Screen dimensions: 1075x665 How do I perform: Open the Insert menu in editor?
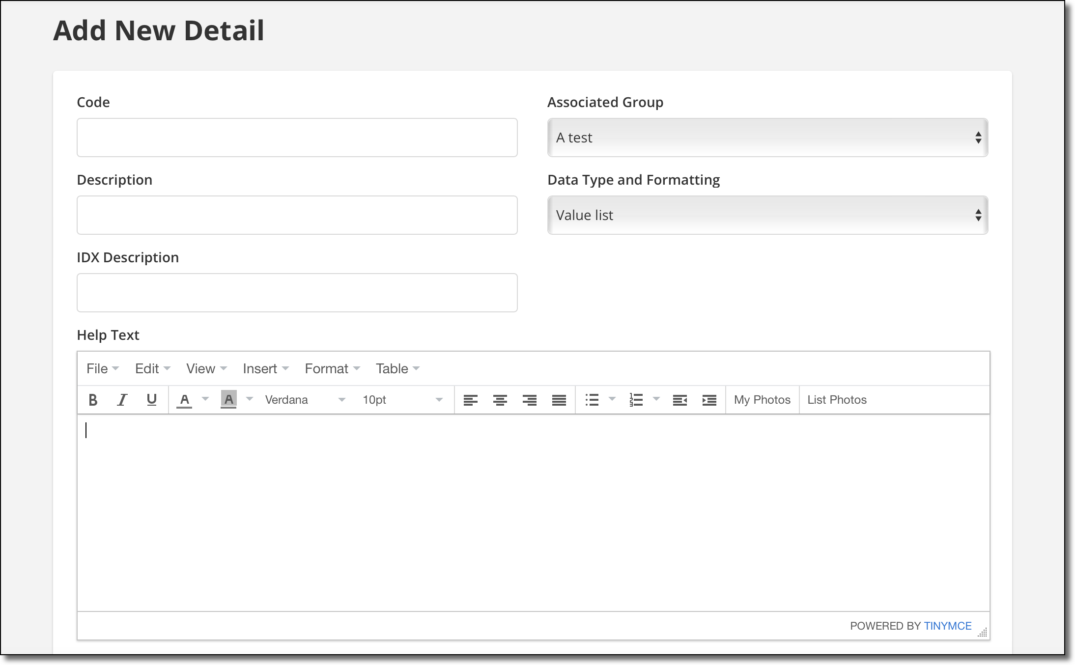click(266, 369)
